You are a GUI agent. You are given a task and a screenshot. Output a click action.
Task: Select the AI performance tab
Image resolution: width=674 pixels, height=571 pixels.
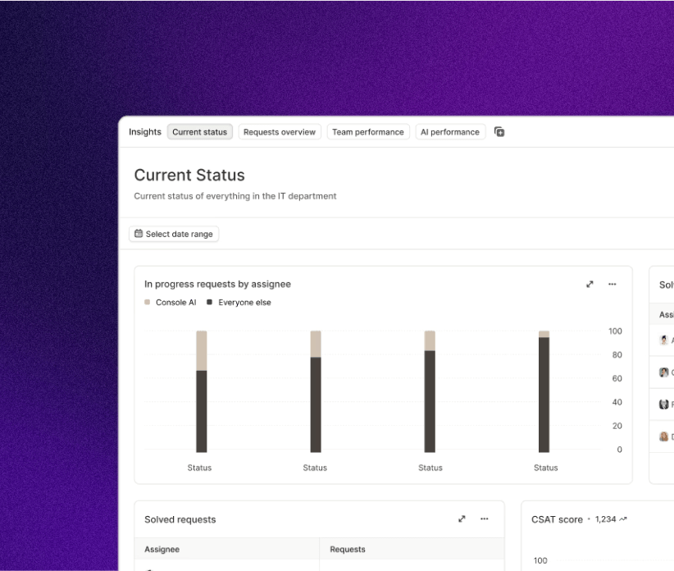[x=450, y=132]
